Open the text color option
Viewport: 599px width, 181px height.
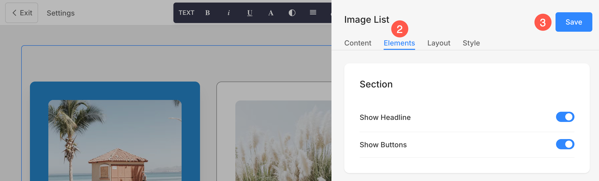(x=271, y=13)
